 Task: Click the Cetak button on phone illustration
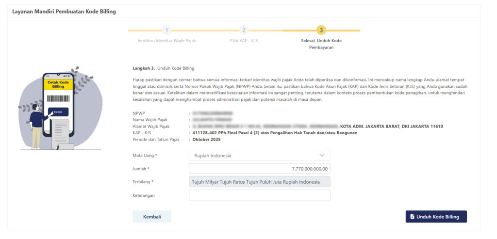(58, 112)
